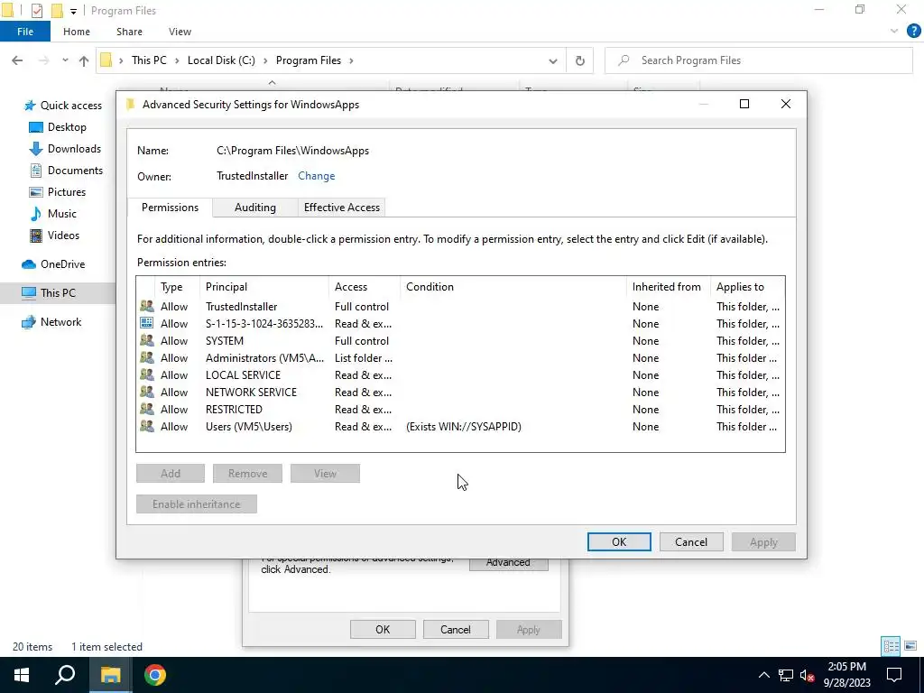The image size is (924, 693).
Task: Open the notification center icon
Action: tap(894, 675)
